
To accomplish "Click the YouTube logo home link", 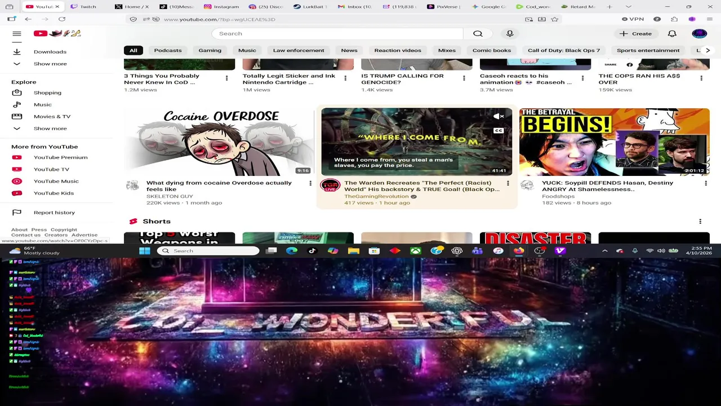I will [57, 34].
